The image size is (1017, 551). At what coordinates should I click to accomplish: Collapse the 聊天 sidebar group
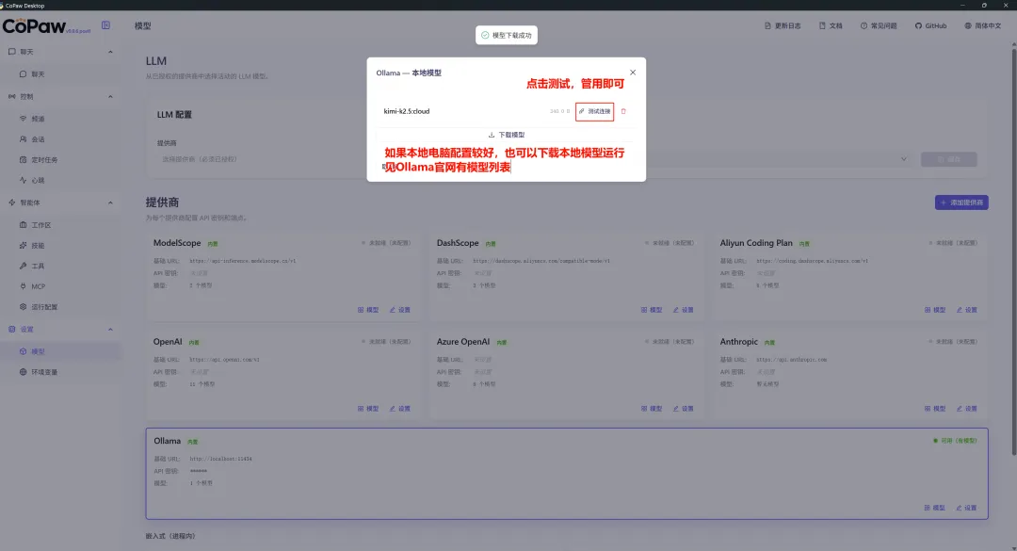60,52
